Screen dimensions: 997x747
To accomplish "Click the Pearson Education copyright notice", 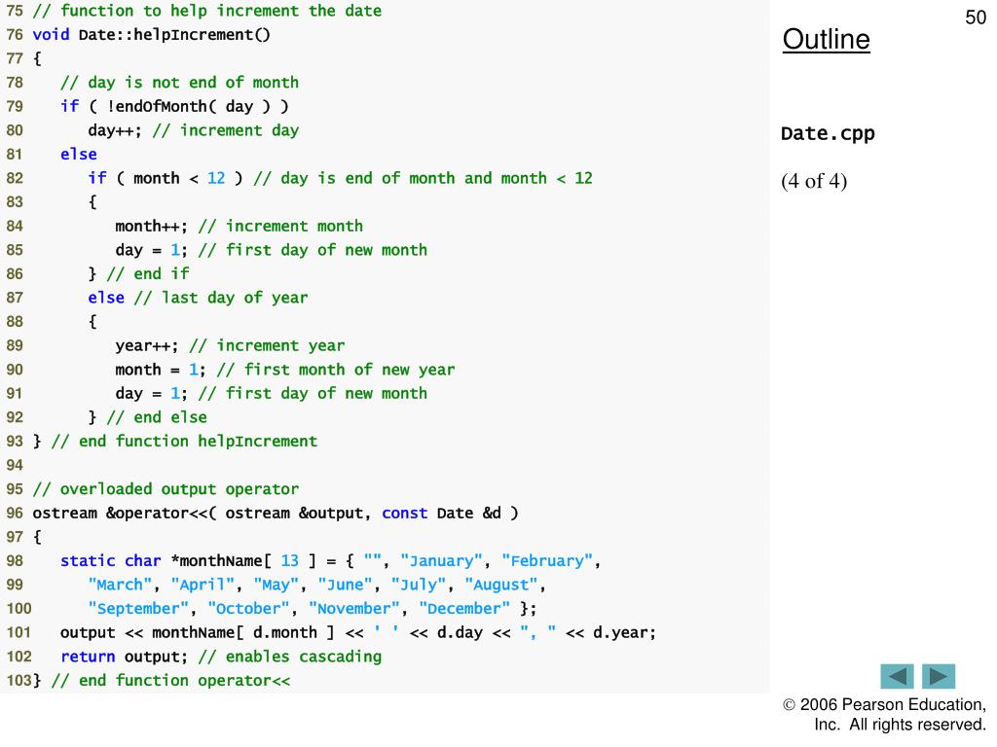I will click(884, 715).
